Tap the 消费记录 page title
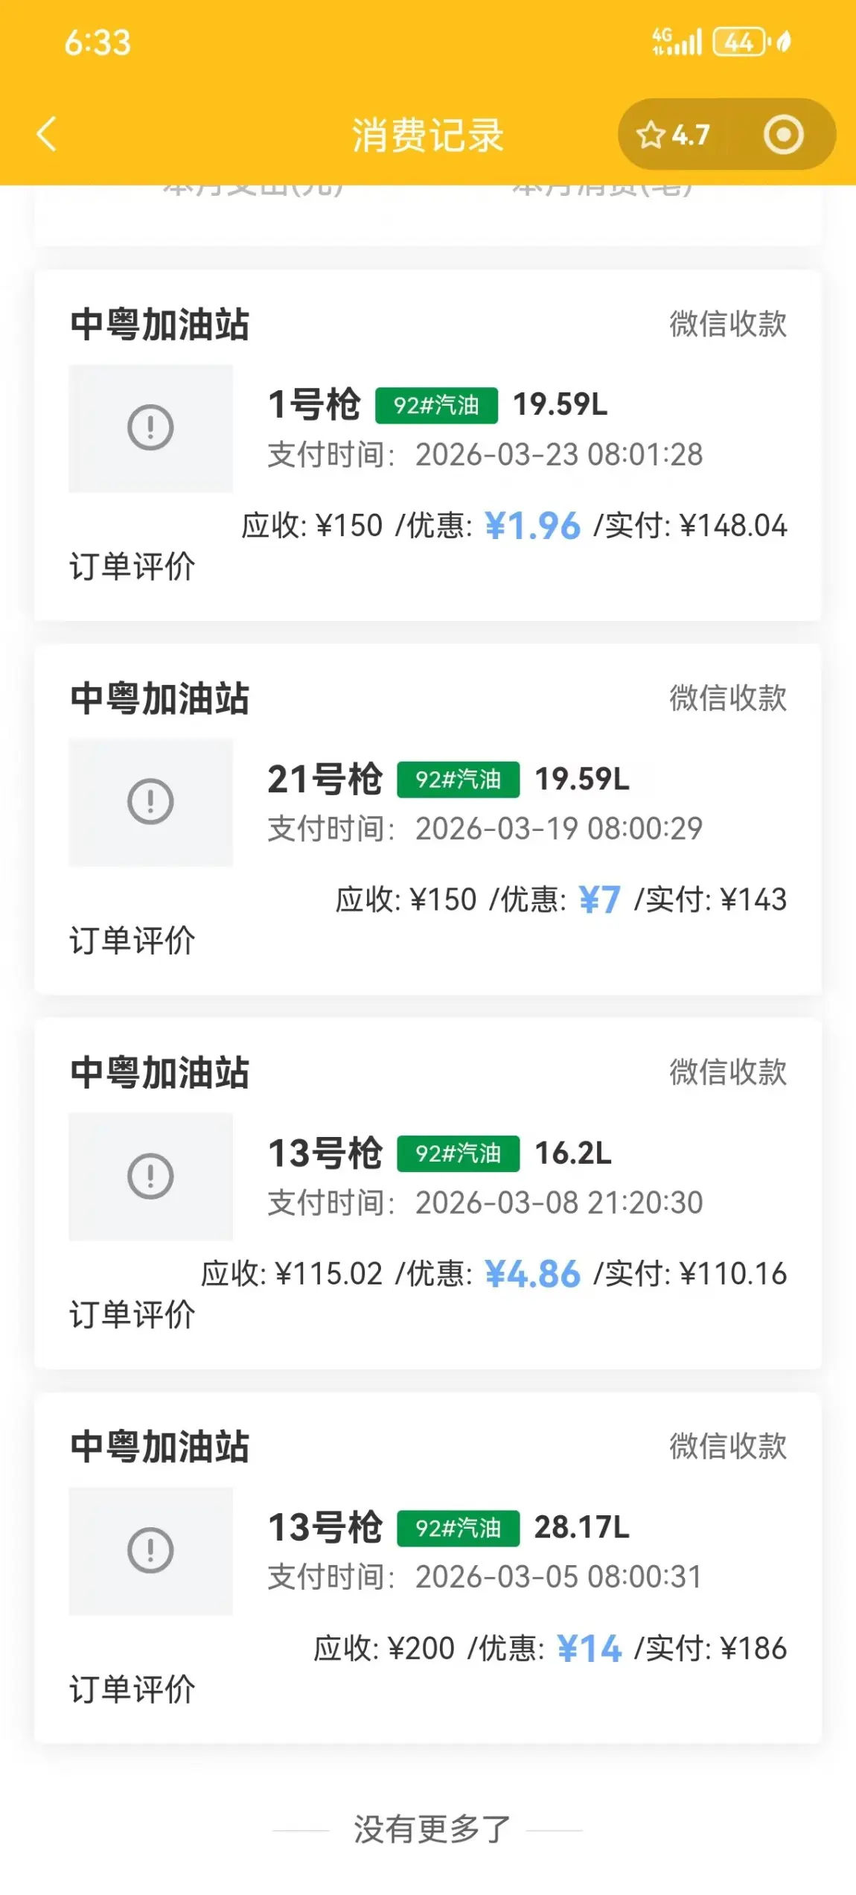856x1895 pixels. 428,136
